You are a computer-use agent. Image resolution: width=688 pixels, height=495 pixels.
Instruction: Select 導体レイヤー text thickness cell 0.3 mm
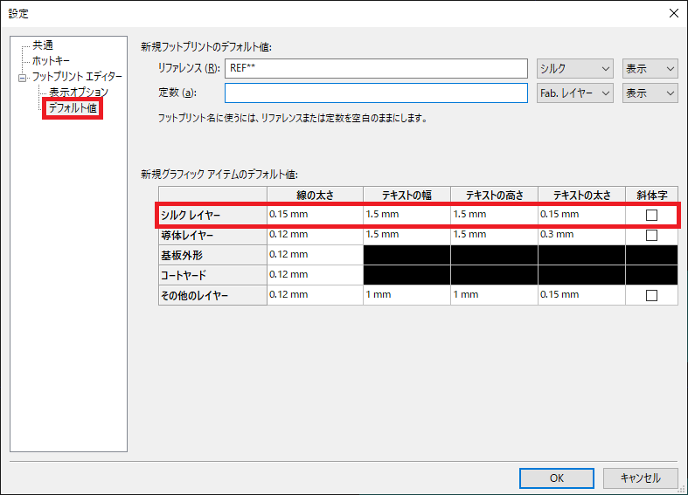coord(580,235)
